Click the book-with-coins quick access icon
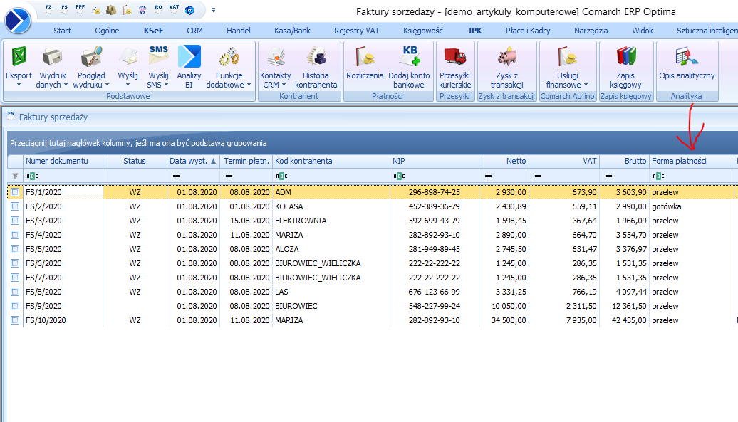 pos(127,9)
